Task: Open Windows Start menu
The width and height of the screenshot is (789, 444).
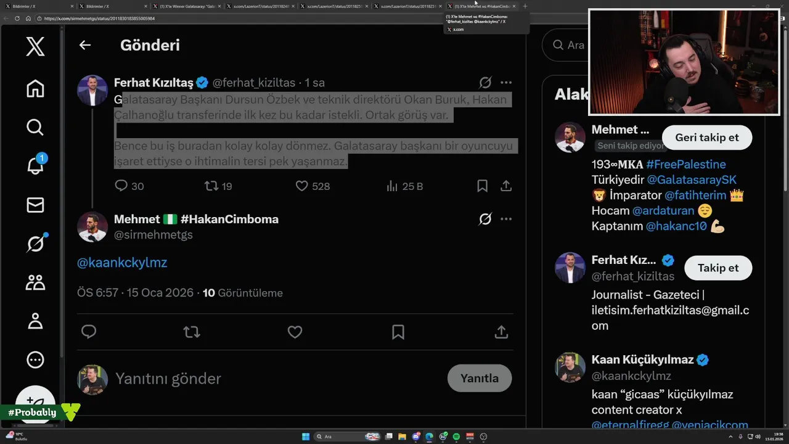Action: [x=306, y=437]
